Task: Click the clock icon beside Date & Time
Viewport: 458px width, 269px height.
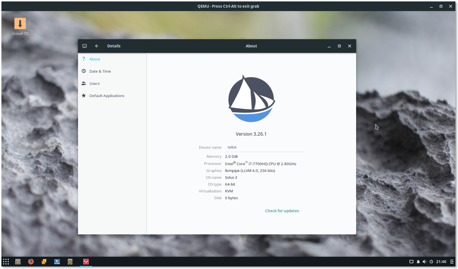Action: tap(84, 71)
